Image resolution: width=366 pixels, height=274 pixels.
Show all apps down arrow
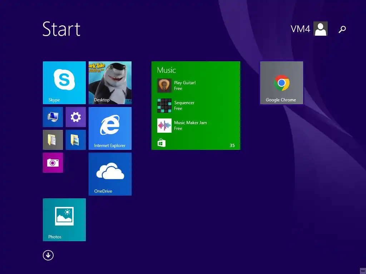(x=48, y=255)
